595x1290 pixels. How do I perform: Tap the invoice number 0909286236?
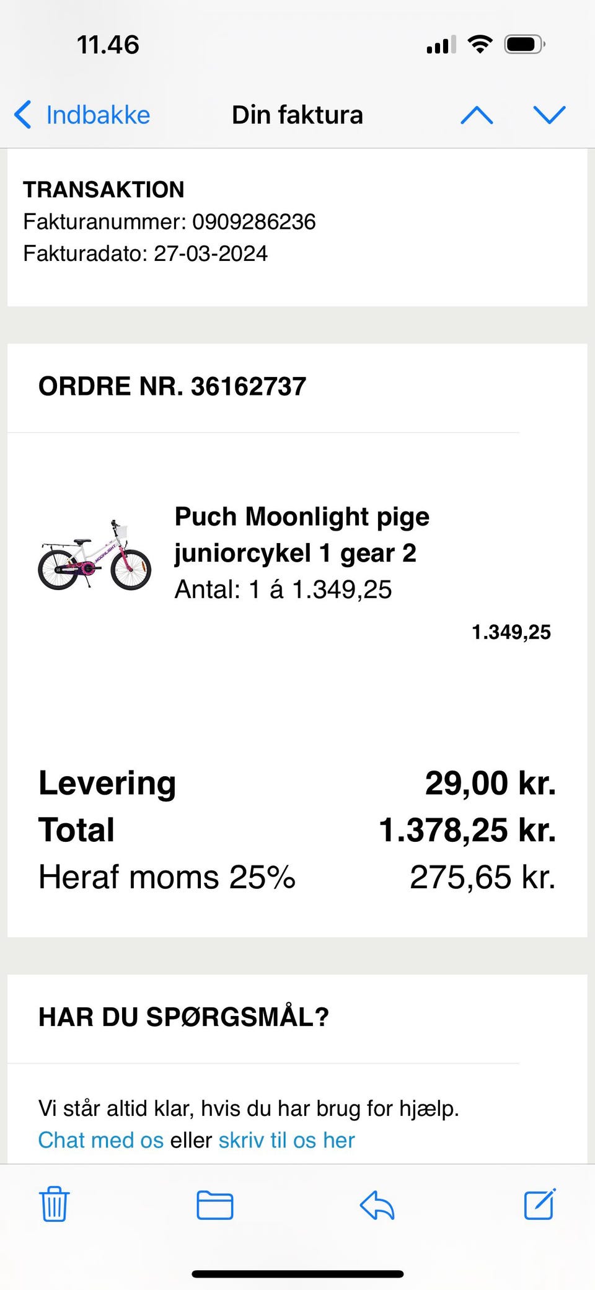coord(253,221)
